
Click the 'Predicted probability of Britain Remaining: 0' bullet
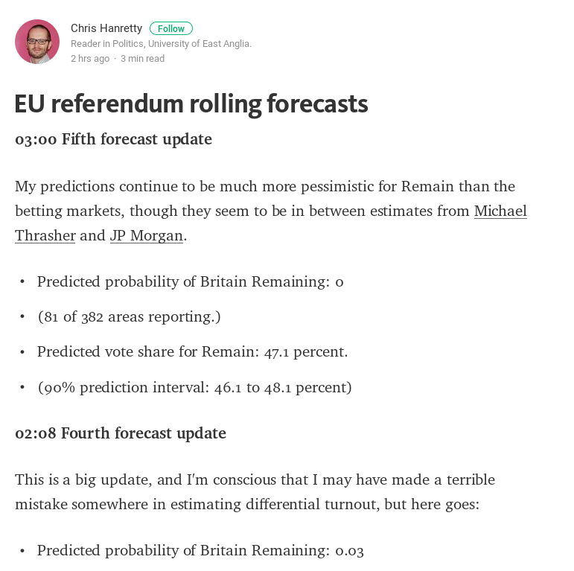191,282
